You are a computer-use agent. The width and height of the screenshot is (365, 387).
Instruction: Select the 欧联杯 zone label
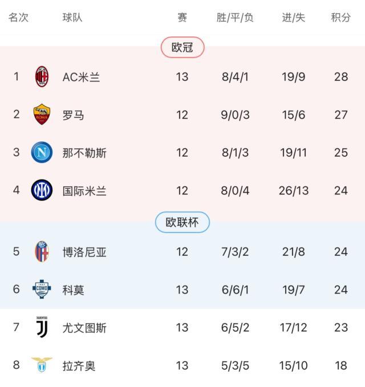pos(182,222)
